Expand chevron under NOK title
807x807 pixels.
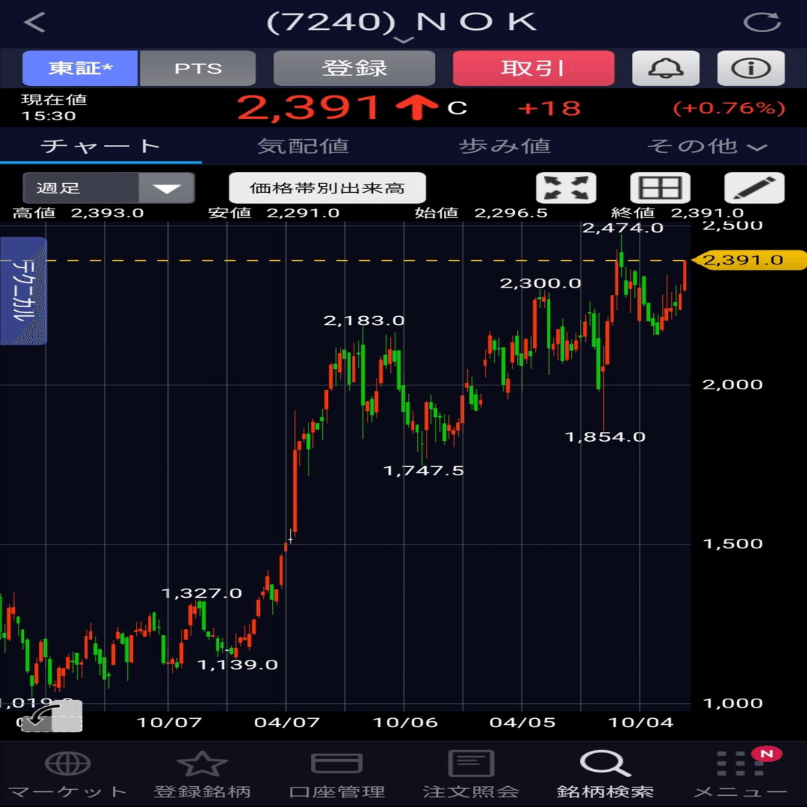[404, 40]
